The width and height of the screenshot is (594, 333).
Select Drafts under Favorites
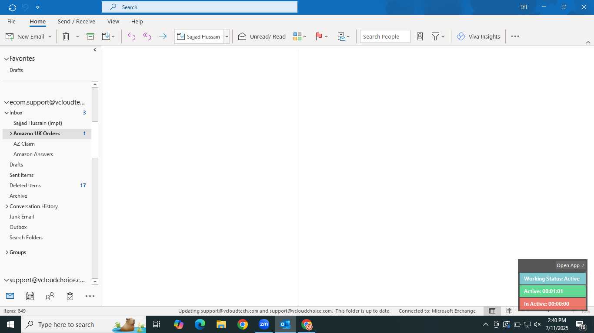[x=16, y=70]
